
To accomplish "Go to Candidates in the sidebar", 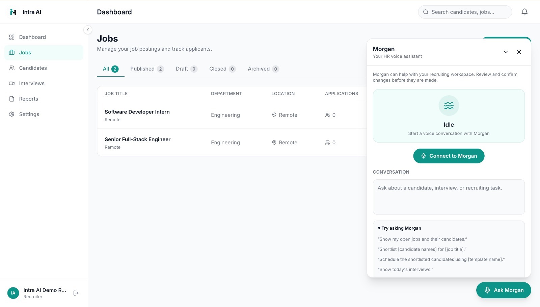I will [44, 68].
